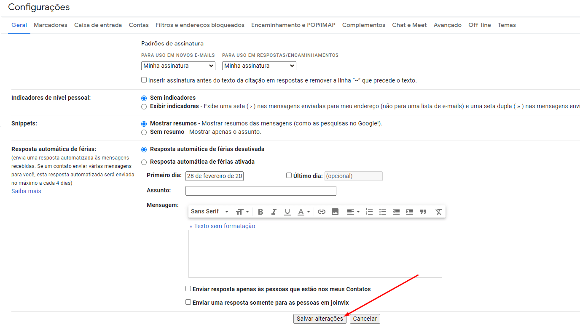The height and width of the screenshot is (335, 580).
Task: Create a numbered list in message
Action: pyautogui.click(x=369, y=212)
